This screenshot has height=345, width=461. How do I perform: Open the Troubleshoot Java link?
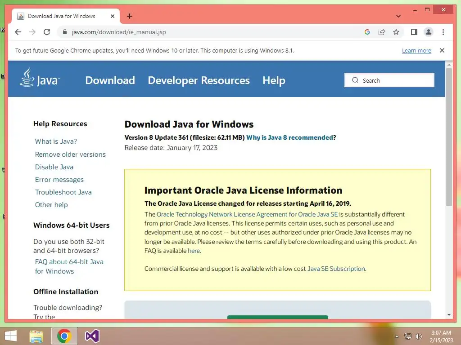coord(63,192)
